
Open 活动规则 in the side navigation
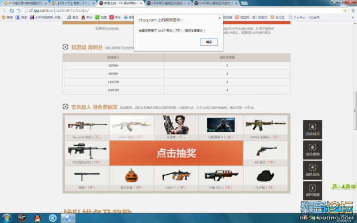coord(312,150)
